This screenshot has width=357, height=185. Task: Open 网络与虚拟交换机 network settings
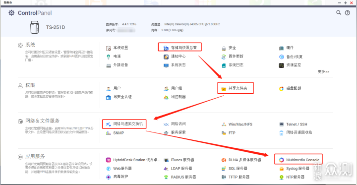point(124,124)
